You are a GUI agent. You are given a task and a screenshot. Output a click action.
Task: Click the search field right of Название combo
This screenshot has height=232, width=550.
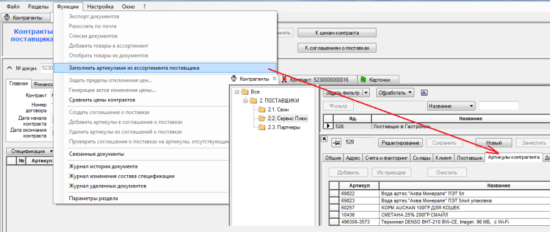[x=499, y=106]
